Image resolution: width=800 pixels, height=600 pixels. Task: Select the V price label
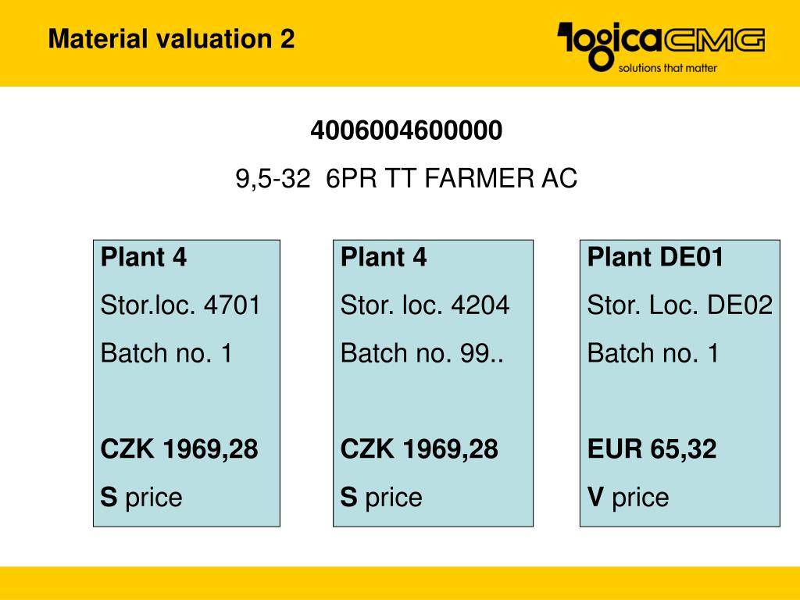(628, 498)
